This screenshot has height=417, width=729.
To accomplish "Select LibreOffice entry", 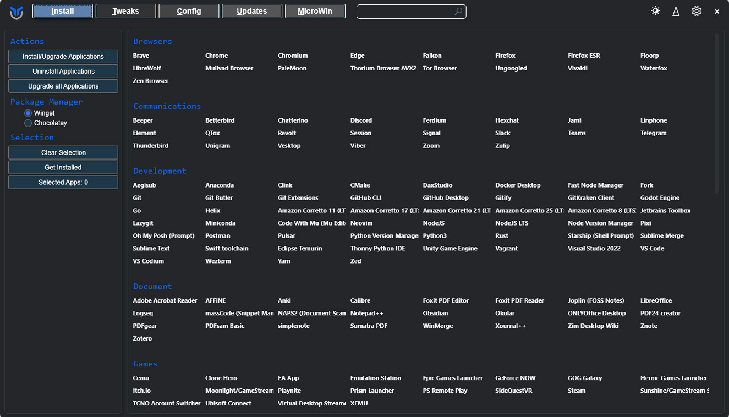I will pyautogui.click(x=656, y=301).
